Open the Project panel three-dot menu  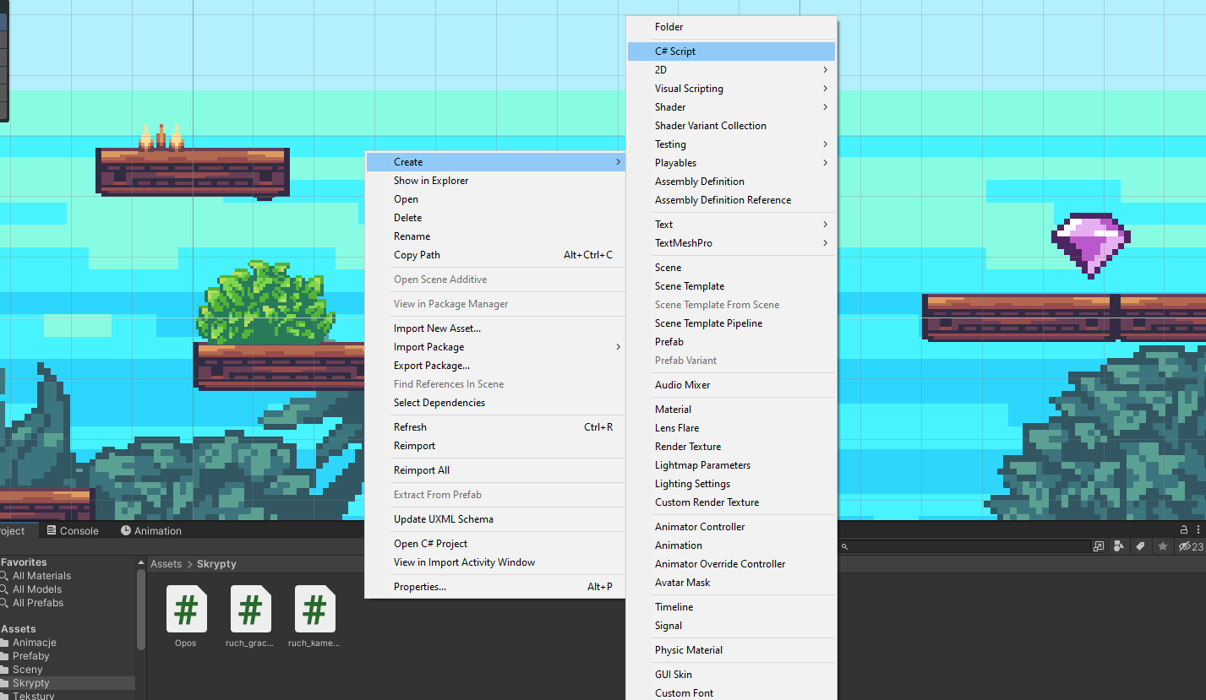(1198, 529)
